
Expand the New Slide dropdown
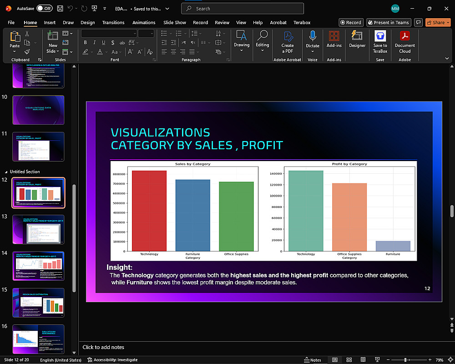53,51
